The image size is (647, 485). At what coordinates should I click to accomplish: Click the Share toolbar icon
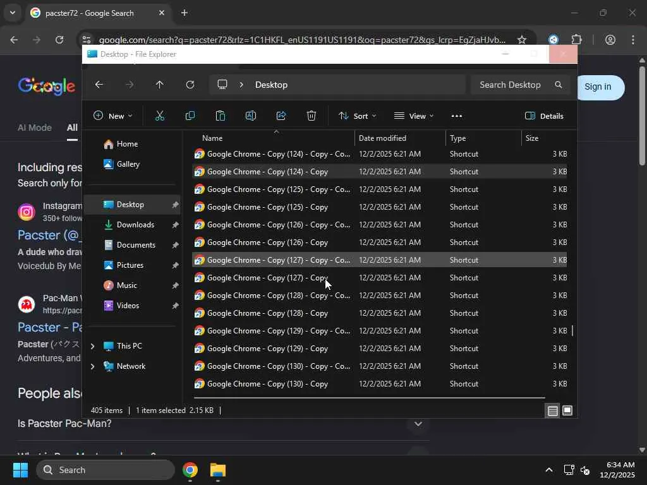(281, 116)
